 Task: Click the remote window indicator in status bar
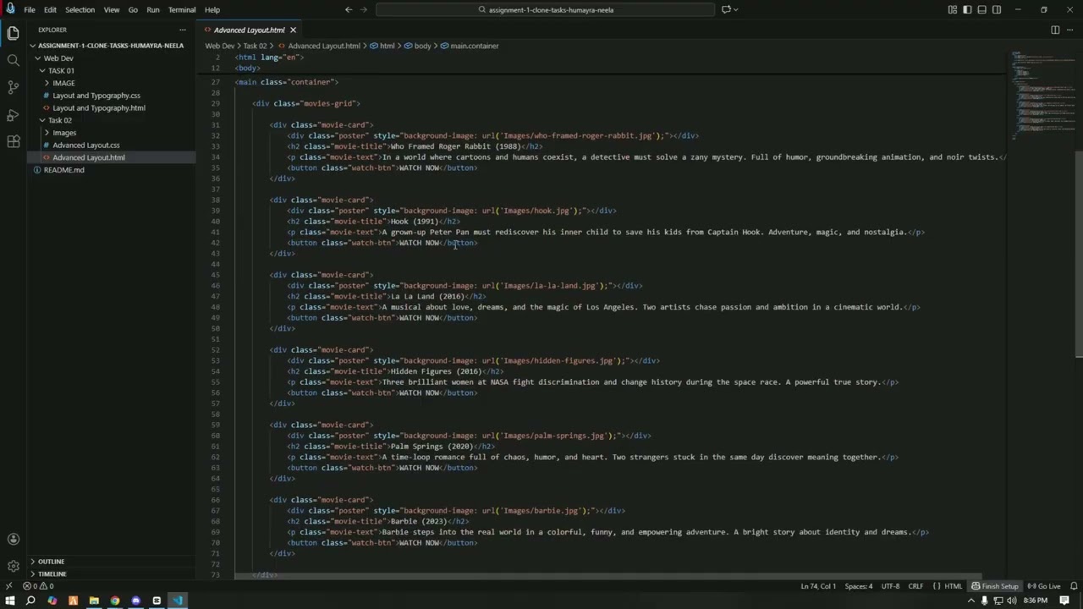(9, 586)
